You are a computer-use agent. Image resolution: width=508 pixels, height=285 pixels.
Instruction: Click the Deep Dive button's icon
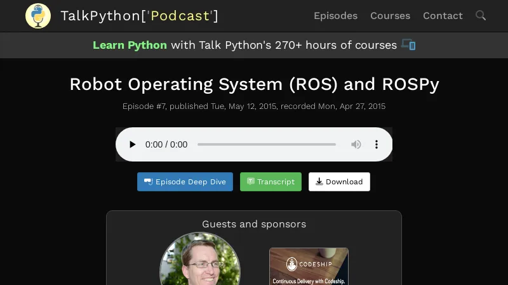click(148, 182)
